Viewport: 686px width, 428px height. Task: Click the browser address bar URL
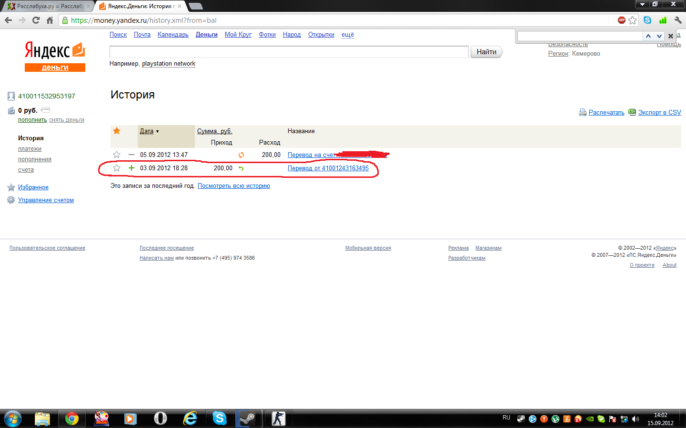[x=144, y=20]
